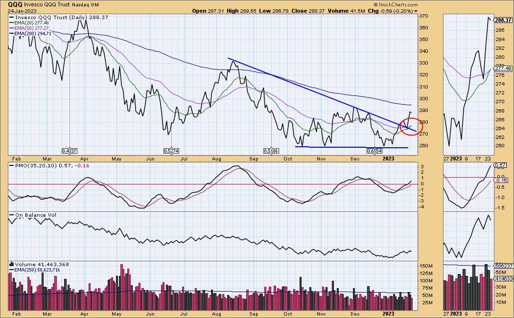Click the volume bars icon beside Volume label
The image size is (514, 318).
point(11,264)
